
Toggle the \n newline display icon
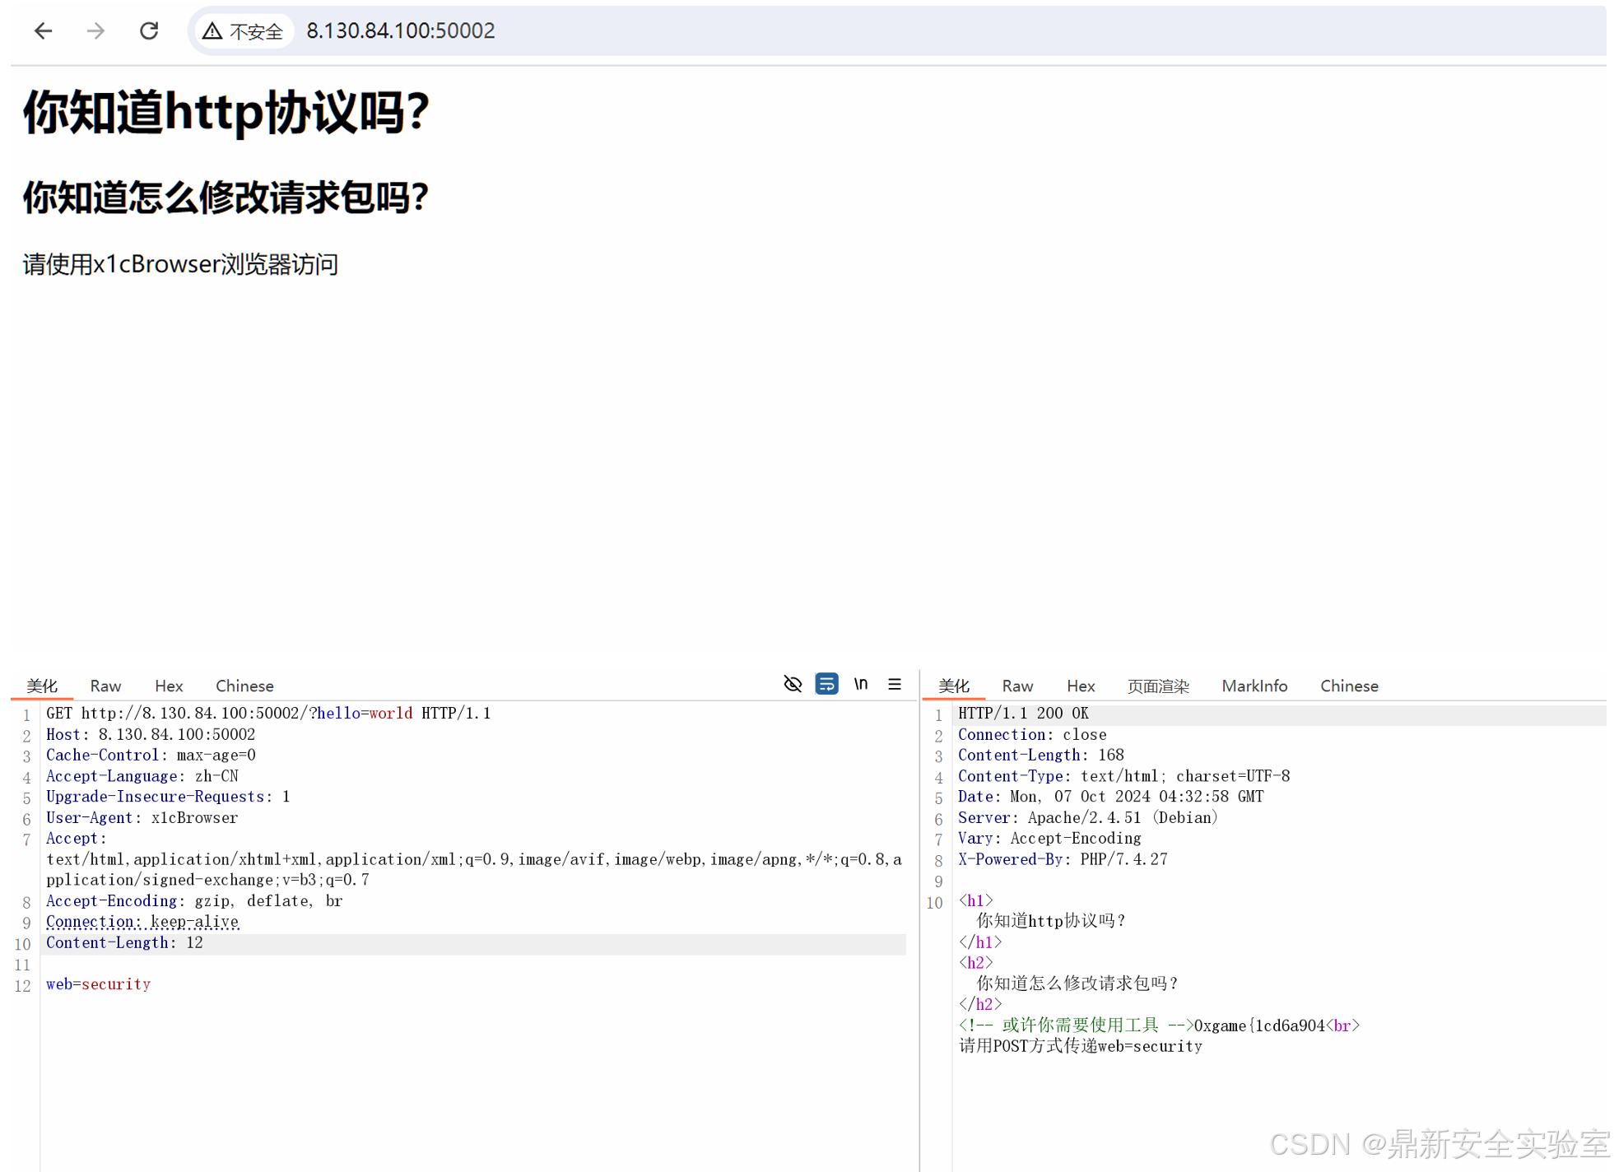tap(861, 684)
